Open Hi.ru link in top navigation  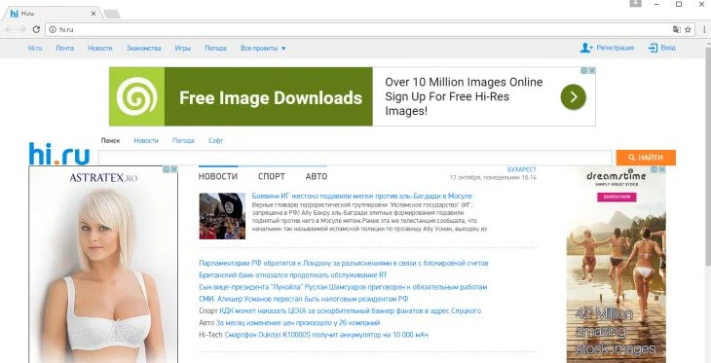tap(35, 48)
